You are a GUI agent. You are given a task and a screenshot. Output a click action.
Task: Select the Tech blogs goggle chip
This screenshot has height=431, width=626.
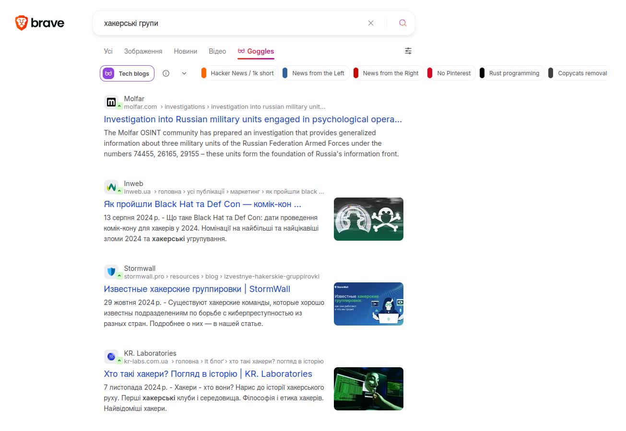coord(127,73)
